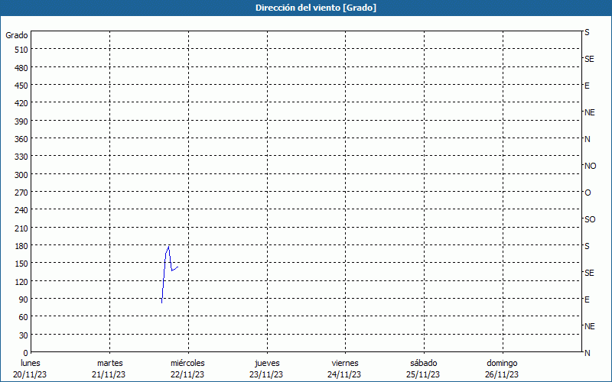
Task: Click the 'miércoles' day label
Action: (187, 363)
